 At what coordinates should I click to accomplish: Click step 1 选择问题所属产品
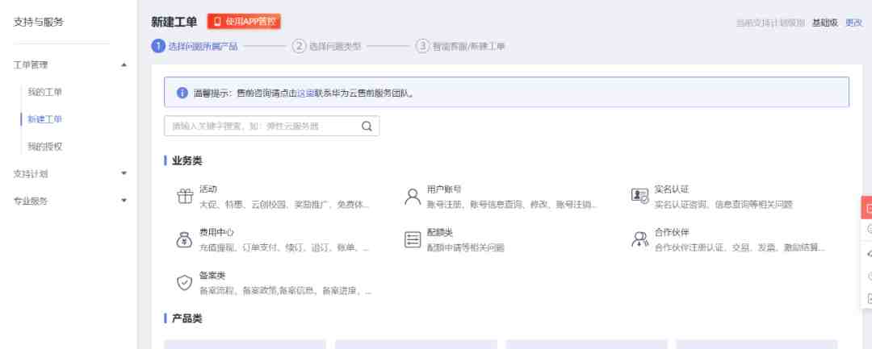[x=195, y=46]
